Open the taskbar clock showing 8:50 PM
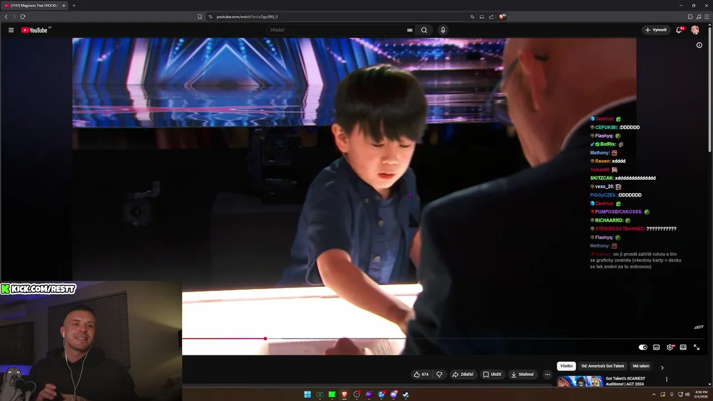Viewport: 713px width, 401px height. pos(701,394)
